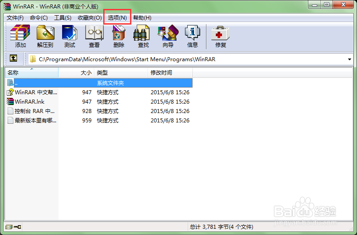
Task: Sort by 类型 column header
Action: (121, 73)
